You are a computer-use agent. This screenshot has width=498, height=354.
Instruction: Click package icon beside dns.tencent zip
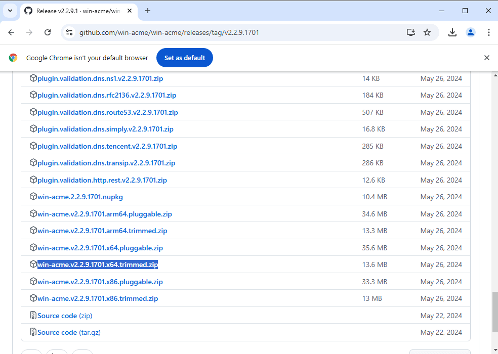[33, 146]
